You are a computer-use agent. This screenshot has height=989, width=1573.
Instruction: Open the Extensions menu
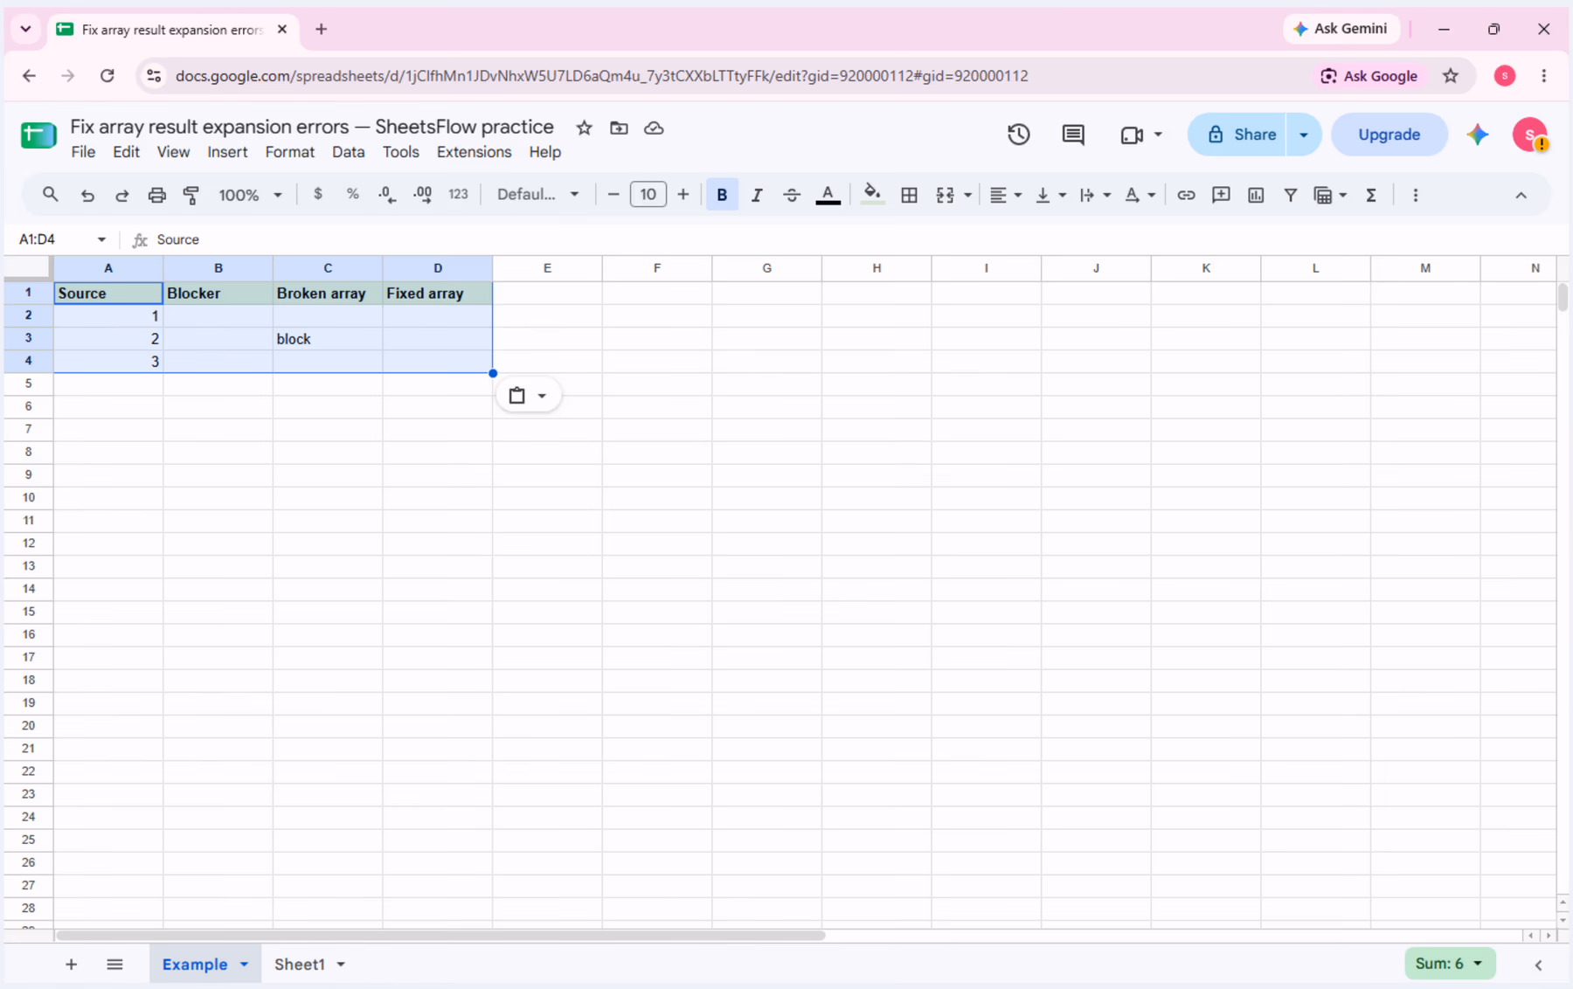pos(474,152)
